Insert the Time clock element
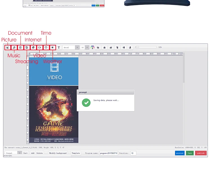The image size is (211, 181). point(46,47)
